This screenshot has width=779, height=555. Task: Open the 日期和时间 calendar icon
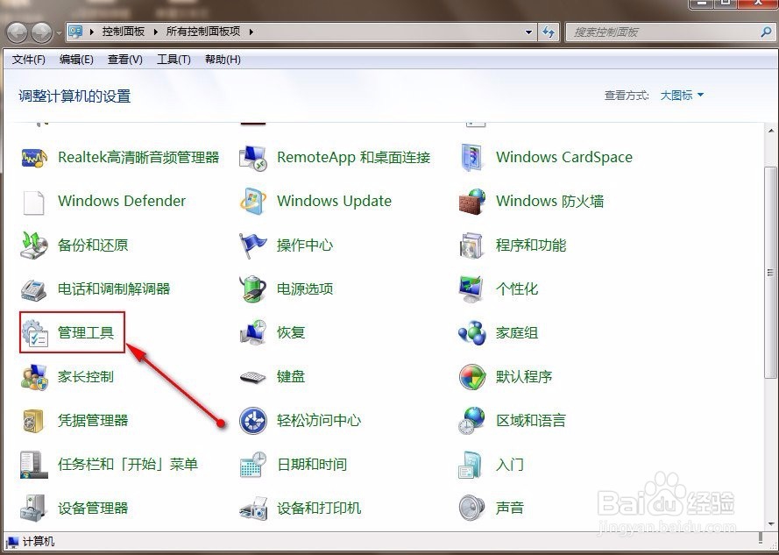(253, 465)
